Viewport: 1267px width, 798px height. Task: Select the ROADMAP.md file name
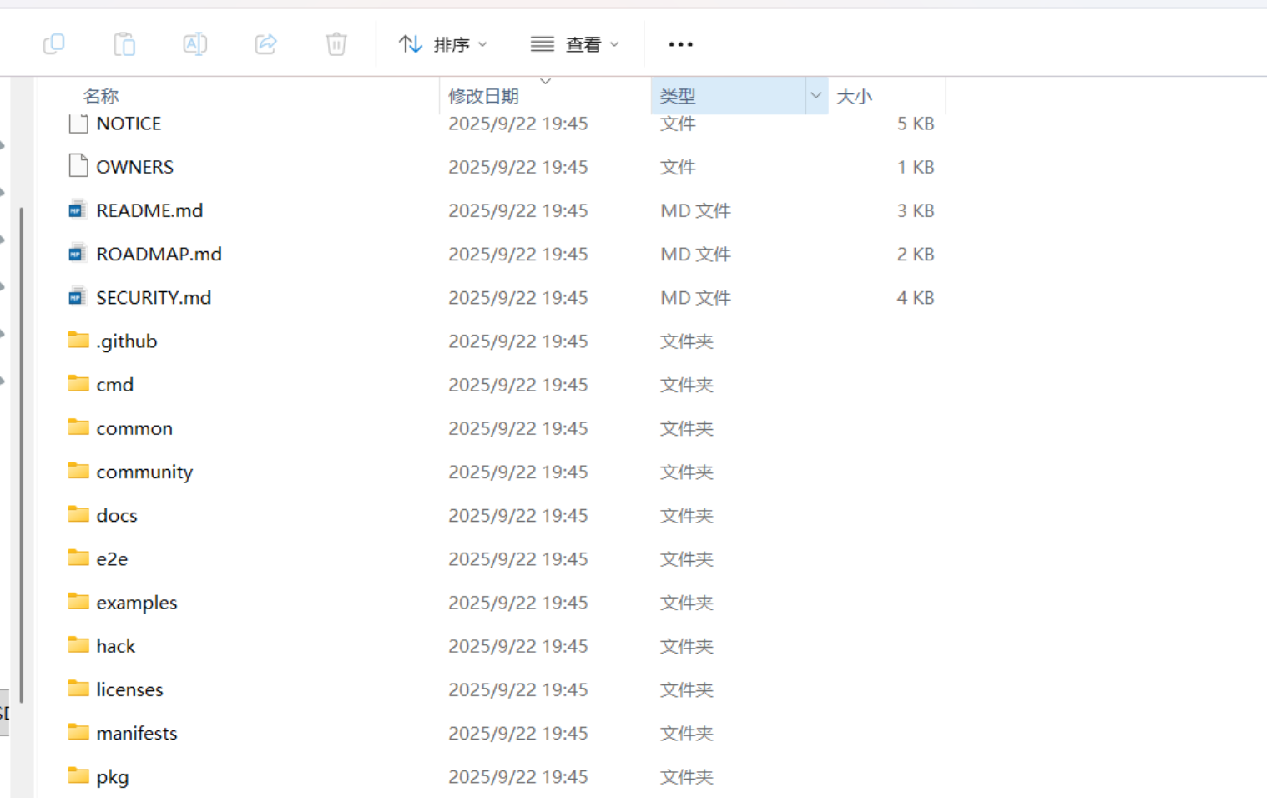coord(159,254)
